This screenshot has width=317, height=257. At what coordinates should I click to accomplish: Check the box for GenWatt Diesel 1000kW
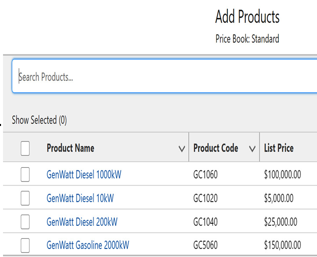(x=25, y=174)
